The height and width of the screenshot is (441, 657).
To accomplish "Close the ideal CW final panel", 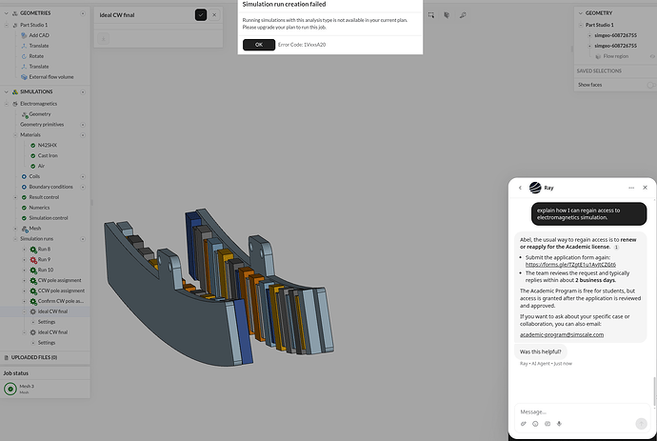I will (x=214, y=15).
